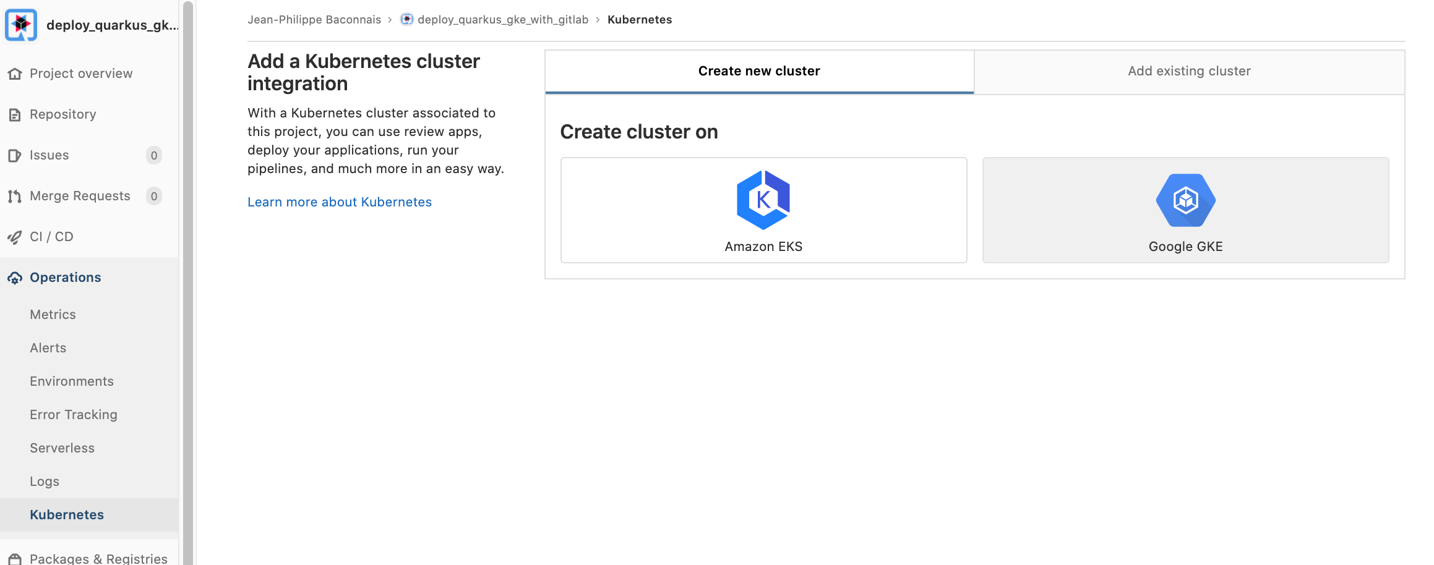The height and width of the screenshot is (565, 1434).
Task: Select the Amazon EKS logo
Action: (x=763, y=200)
